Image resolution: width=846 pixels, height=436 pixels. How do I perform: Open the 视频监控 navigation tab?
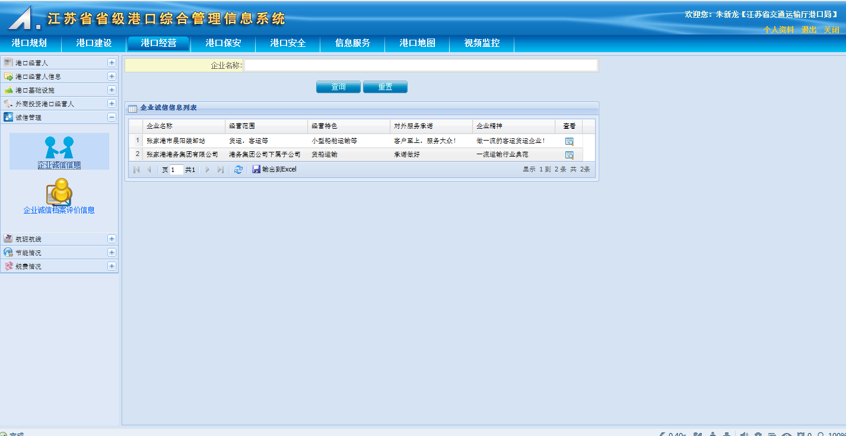click(482, 43)
